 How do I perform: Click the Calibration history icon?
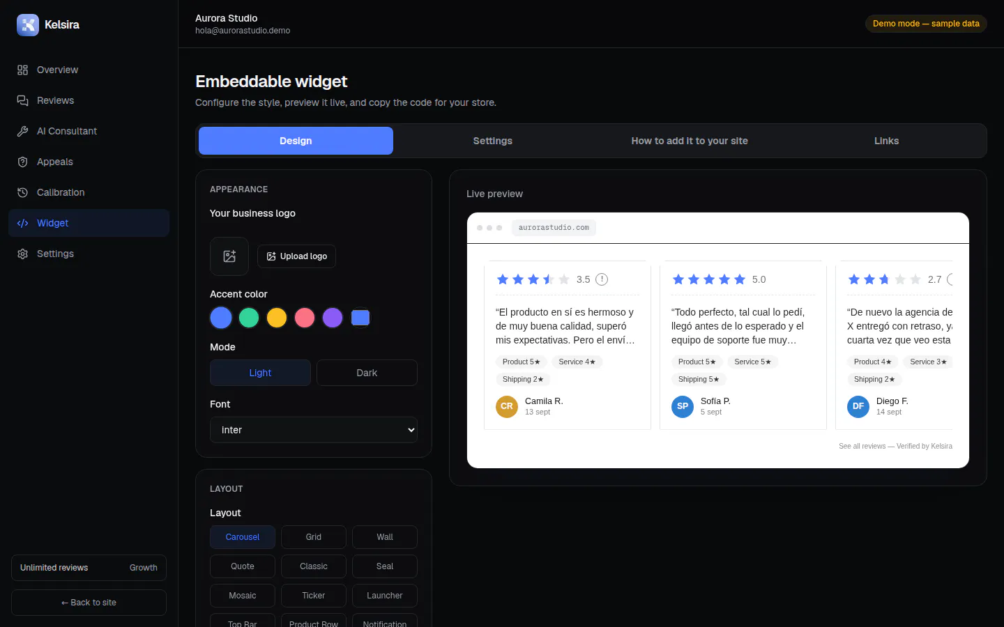[22, 192]
